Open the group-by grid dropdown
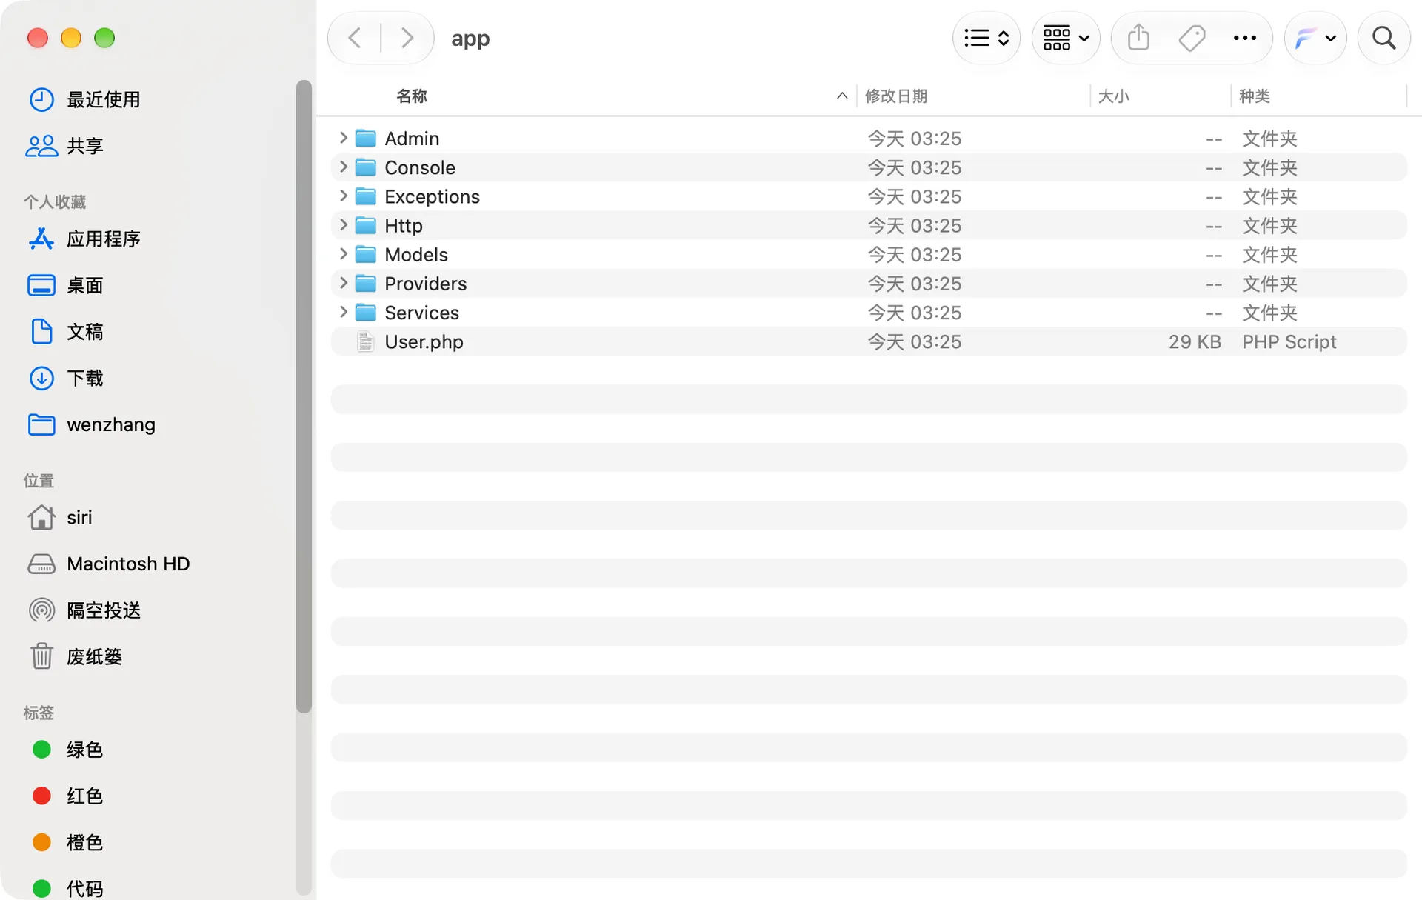 1066,38
